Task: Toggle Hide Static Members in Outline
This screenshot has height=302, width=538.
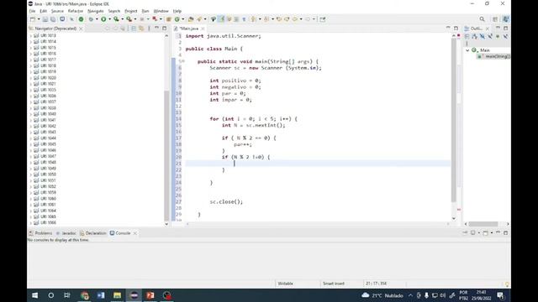Action: click(x=490, y=36)
